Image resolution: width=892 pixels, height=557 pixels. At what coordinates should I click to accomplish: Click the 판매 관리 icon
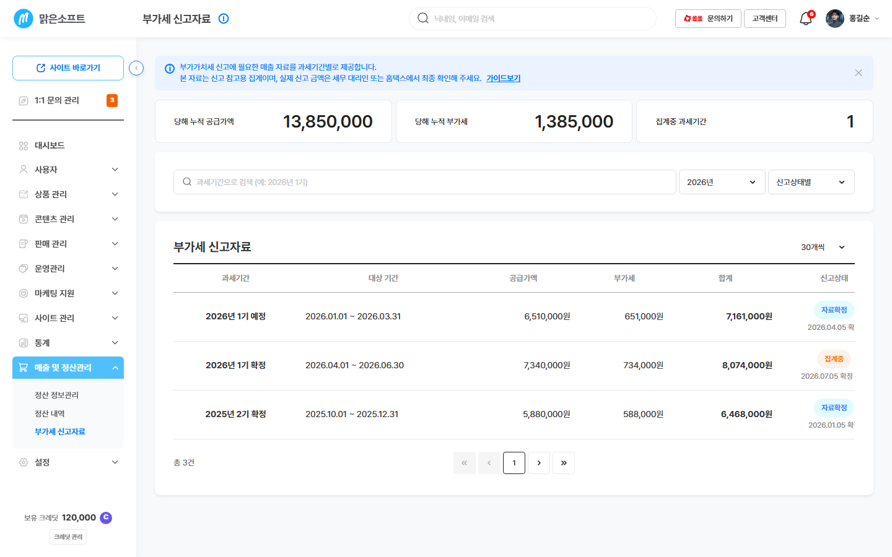[24, 244]
